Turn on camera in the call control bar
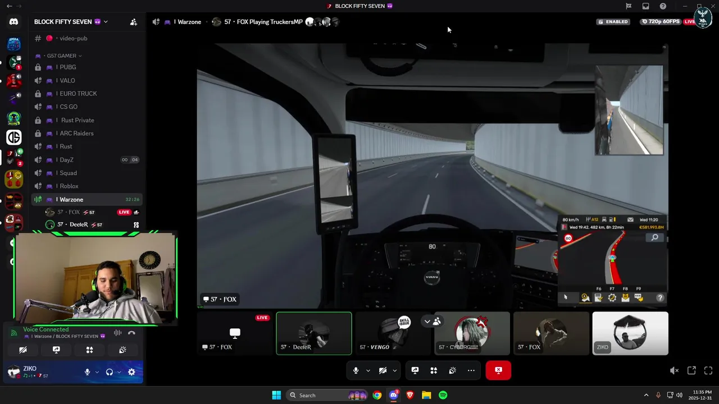Image resolution: width=719 pixels, height=404 pixels. click(x=383, y=370)
